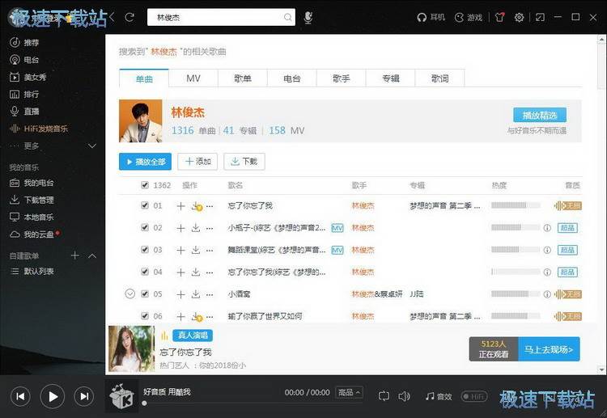
Task: Switch to the 歌词 tab
Action: [x=439, y=78]
